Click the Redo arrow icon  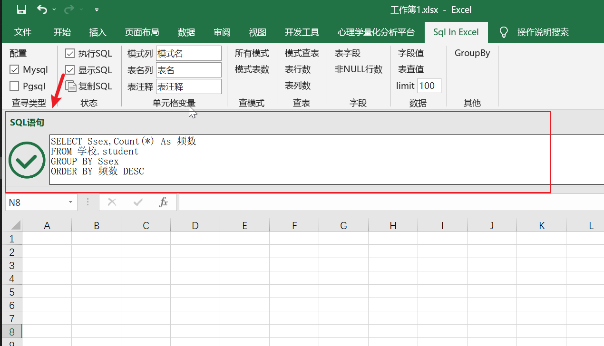(x=68, y=9)
